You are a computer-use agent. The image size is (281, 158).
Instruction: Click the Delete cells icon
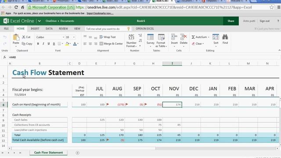[184, 37]
